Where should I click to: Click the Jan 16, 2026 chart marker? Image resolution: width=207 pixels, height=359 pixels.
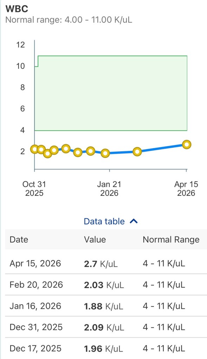105,153
